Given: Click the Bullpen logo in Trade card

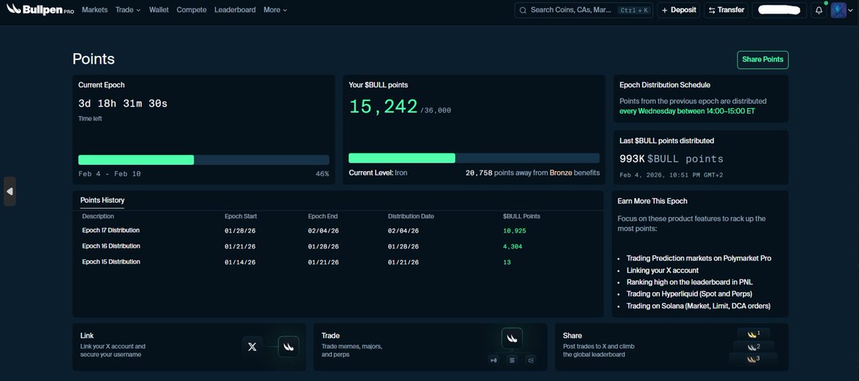Looking at the screenshot, I should [x=512, y=338].
